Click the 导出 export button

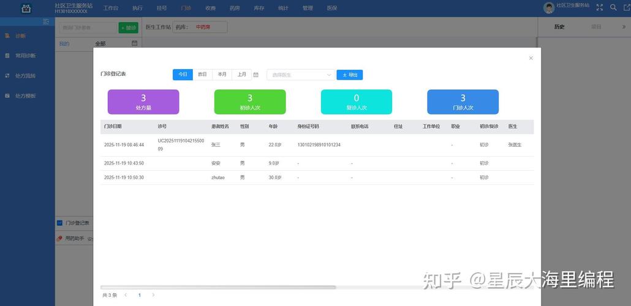pyautogui.click(x=350, y=75)
